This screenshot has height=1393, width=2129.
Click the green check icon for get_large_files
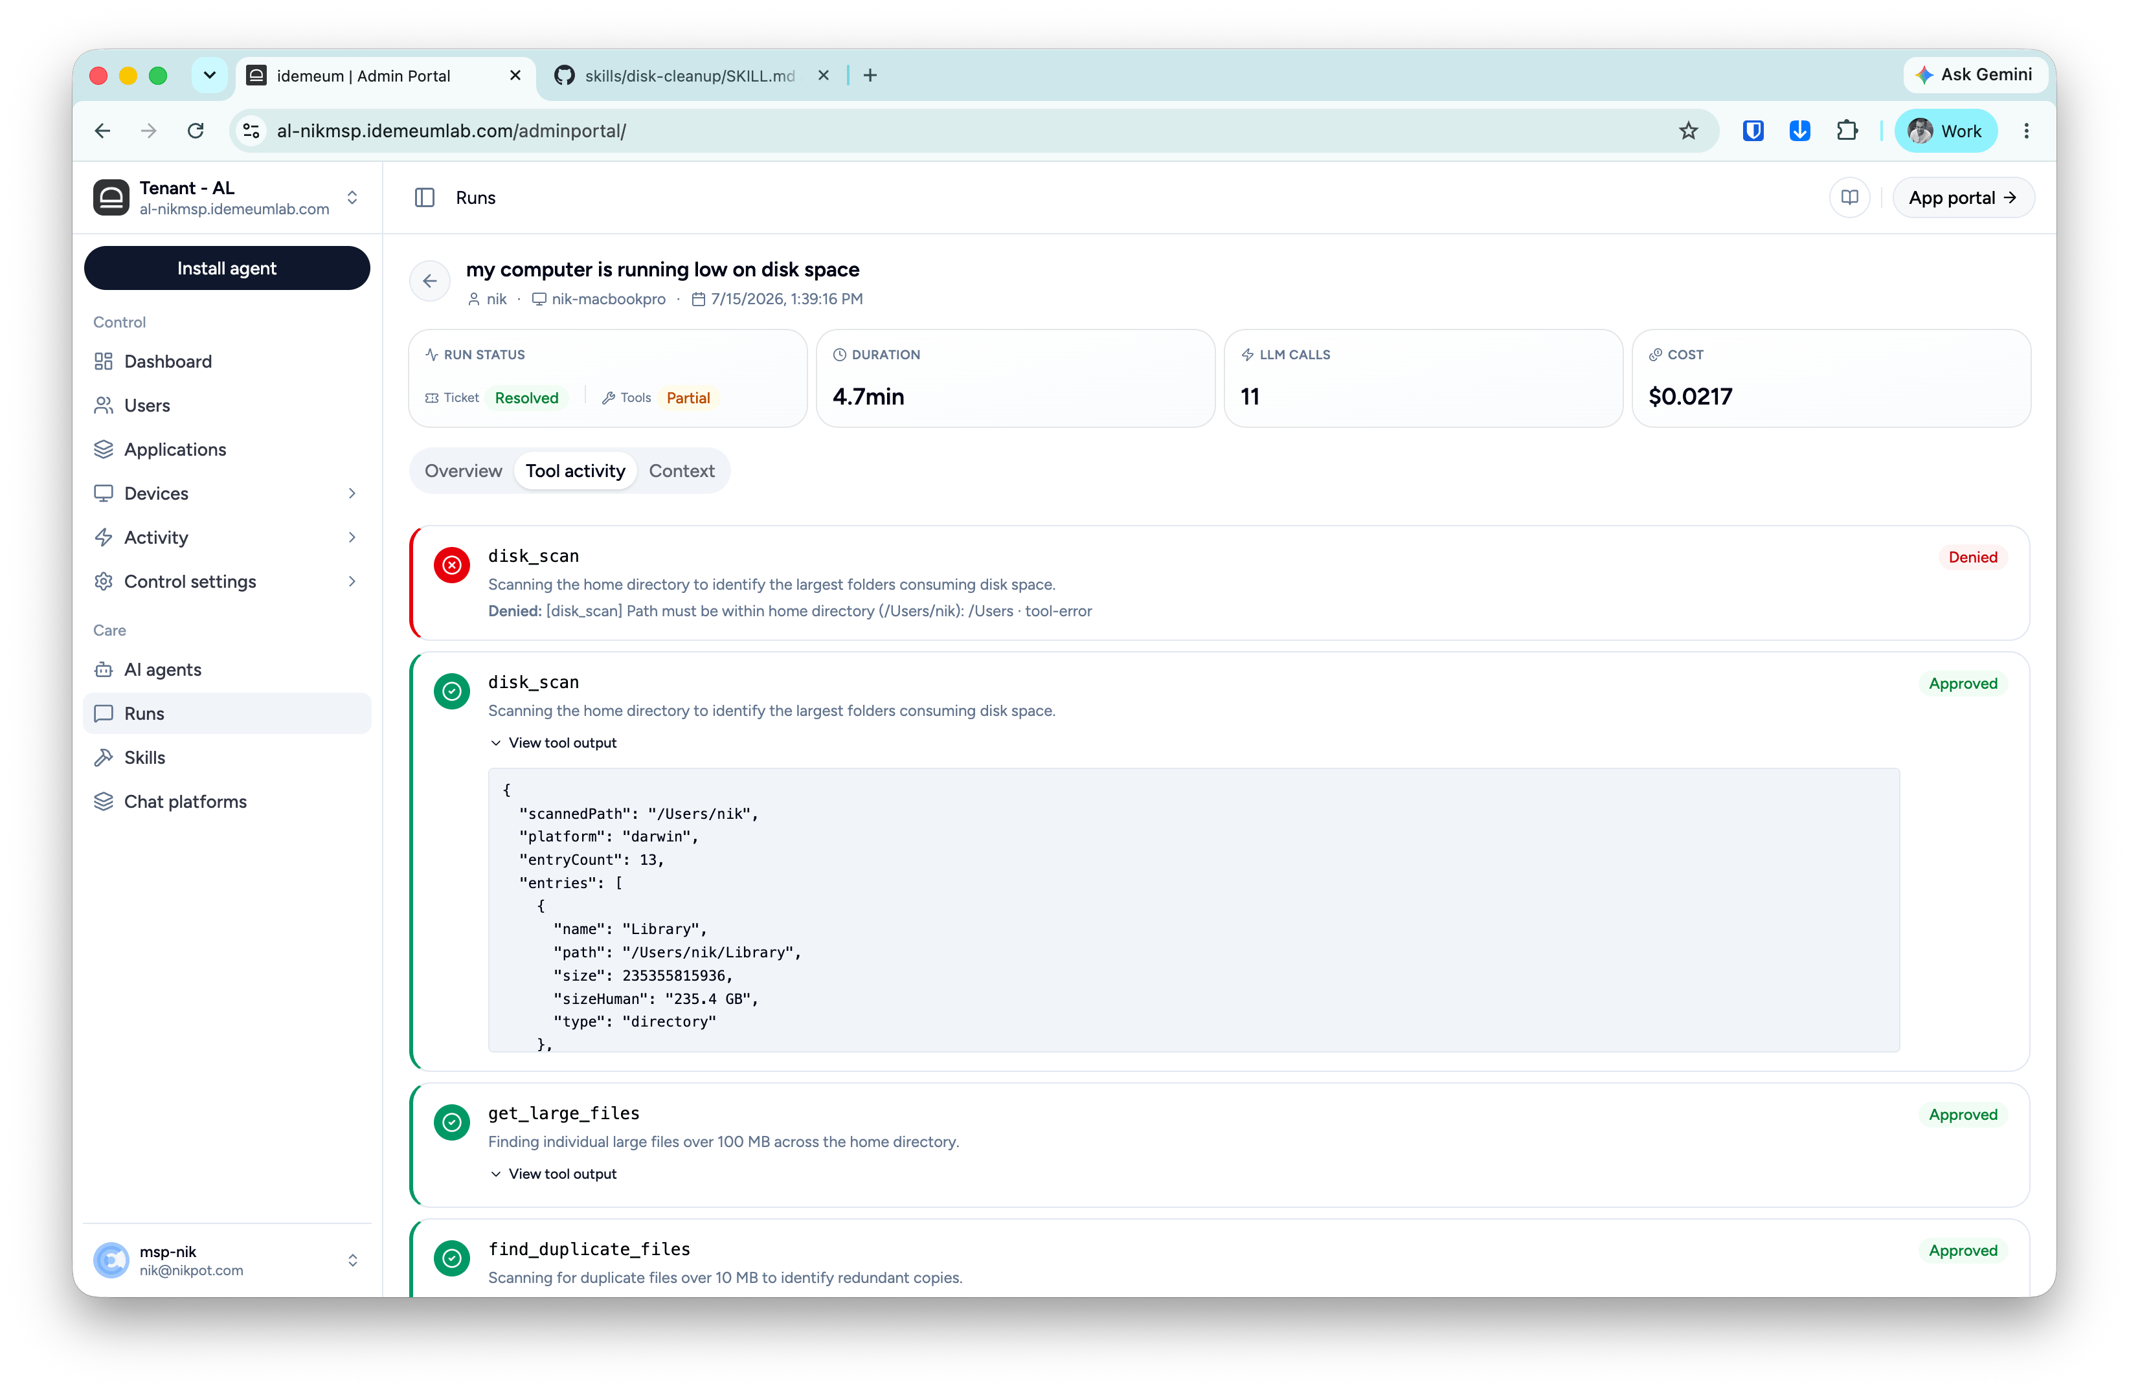pyautogui.click(x=453, y=1122)
